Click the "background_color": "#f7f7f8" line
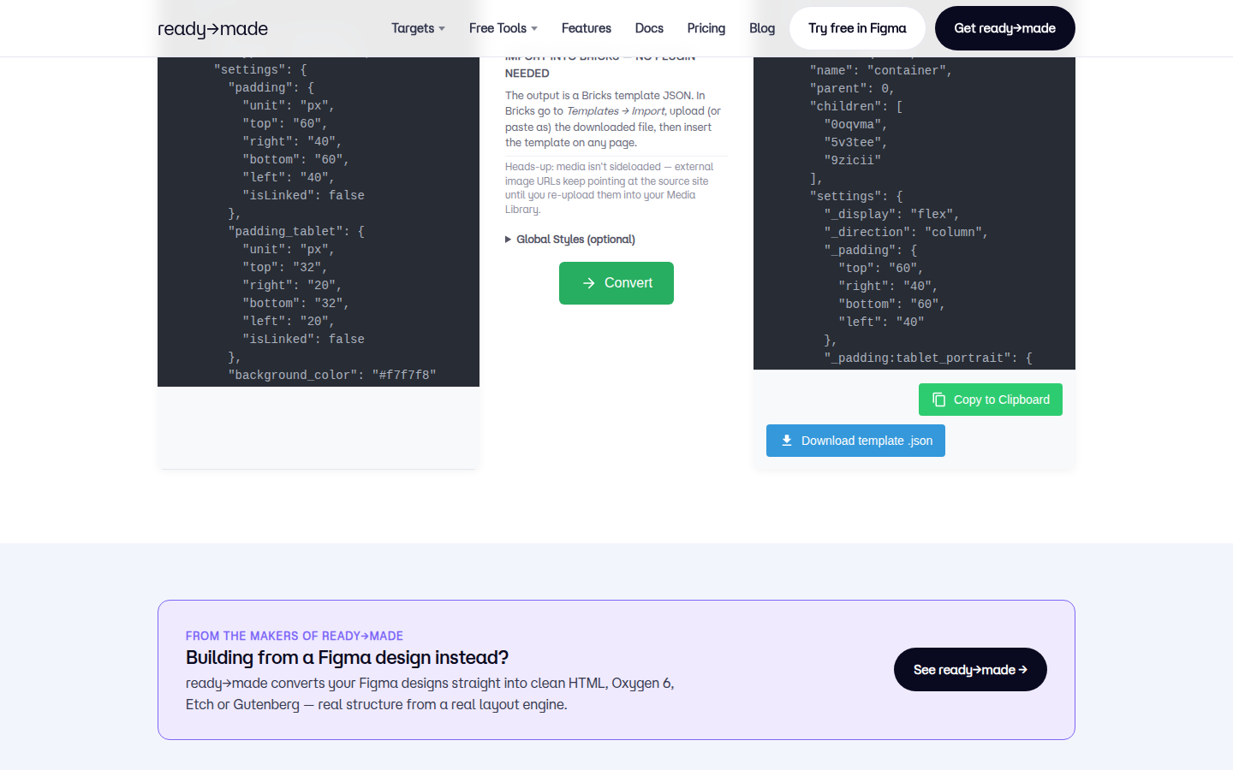The width and height of the screenshot is (1233, 770). point(332,375)
